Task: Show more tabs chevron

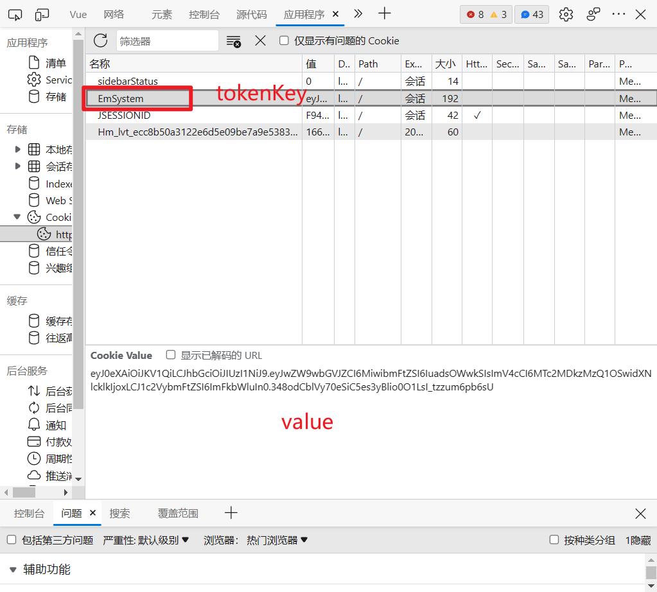Action: tap(358, 14)
